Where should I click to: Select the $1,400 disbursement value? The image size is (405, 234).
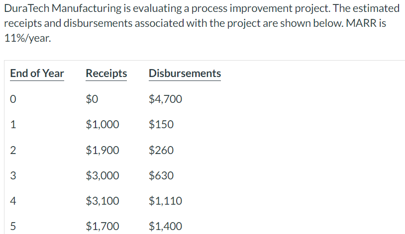[165, 226]
